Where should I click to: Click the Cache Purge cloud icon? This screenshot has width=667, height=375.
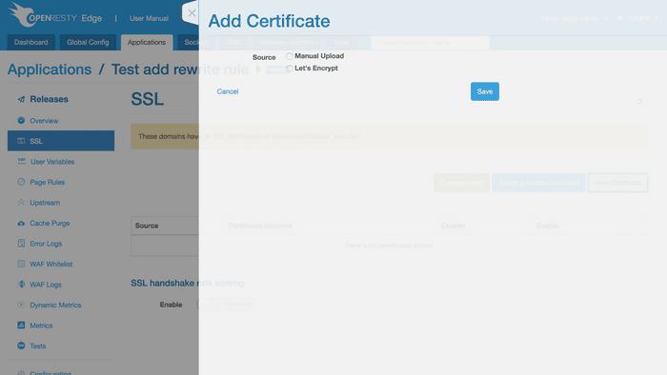[x=21, y=223]
